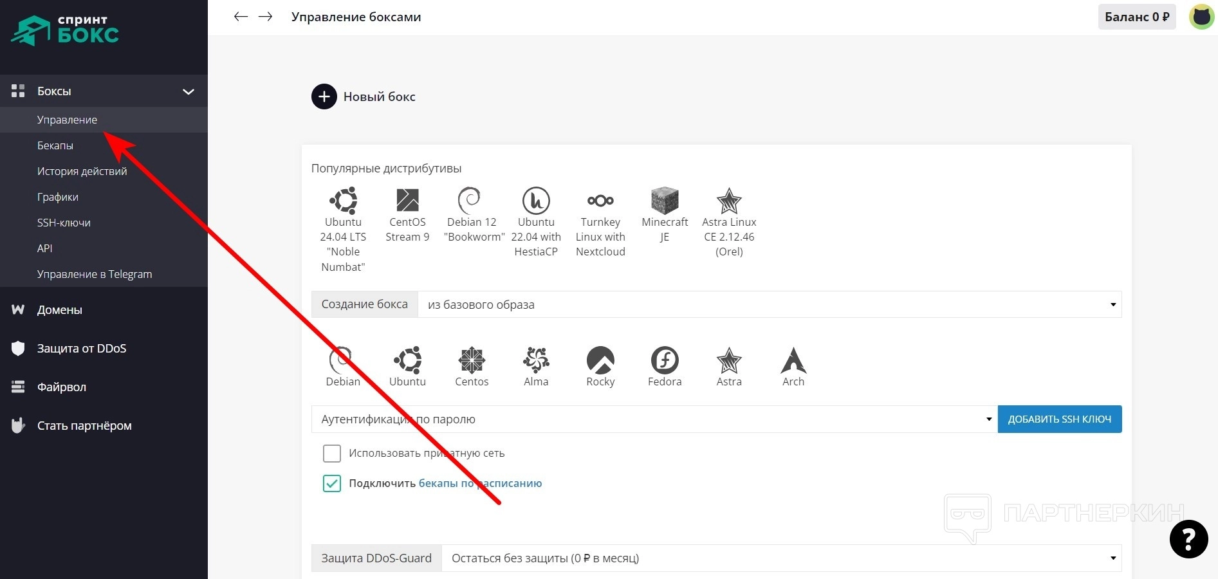
Task: Select the Arch Linux image icon
Action: (793, 361)
